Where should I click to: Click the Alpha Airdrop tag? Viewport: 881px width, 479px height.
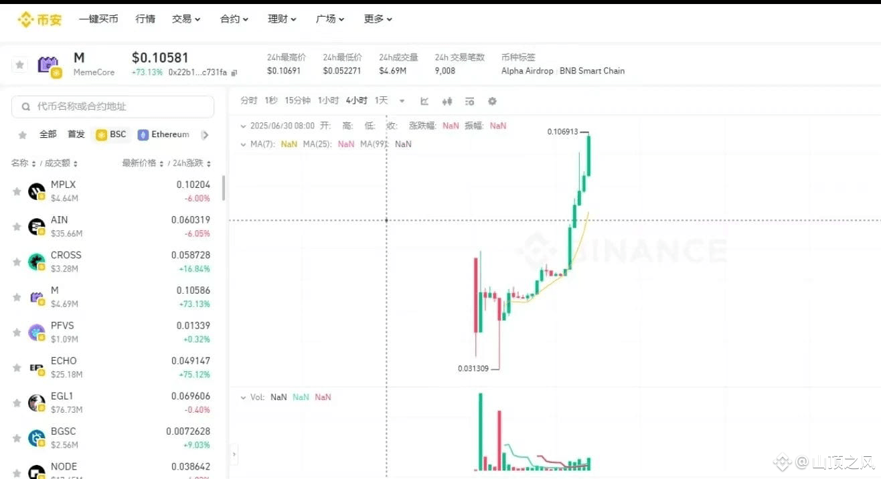tap(528, 71)
